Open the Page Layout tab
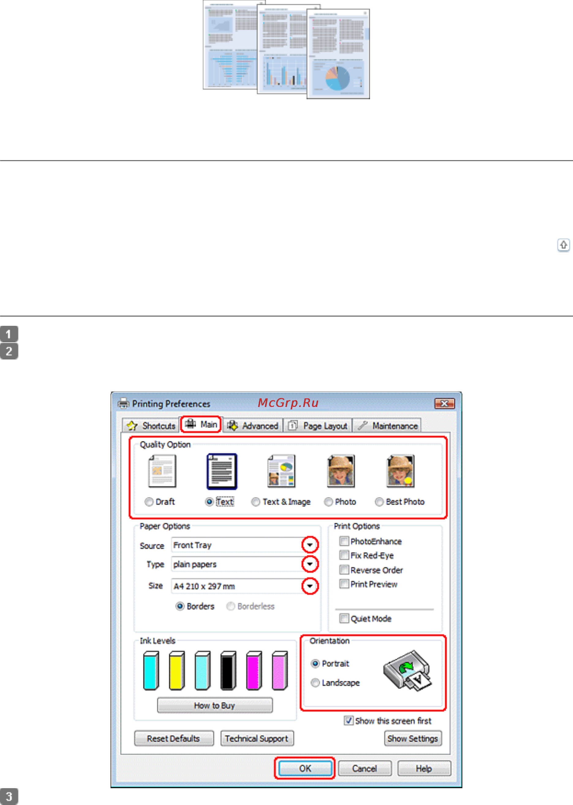 (x=318, y=426)
